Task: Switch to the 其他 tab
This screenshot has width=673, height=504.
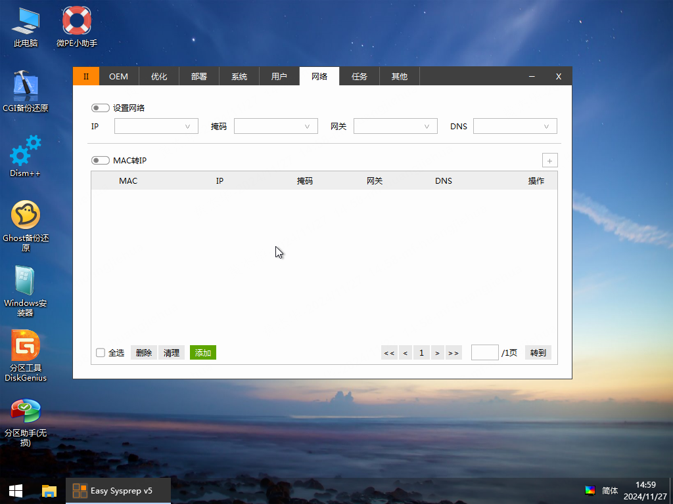Action: click(x=400, y=76)
